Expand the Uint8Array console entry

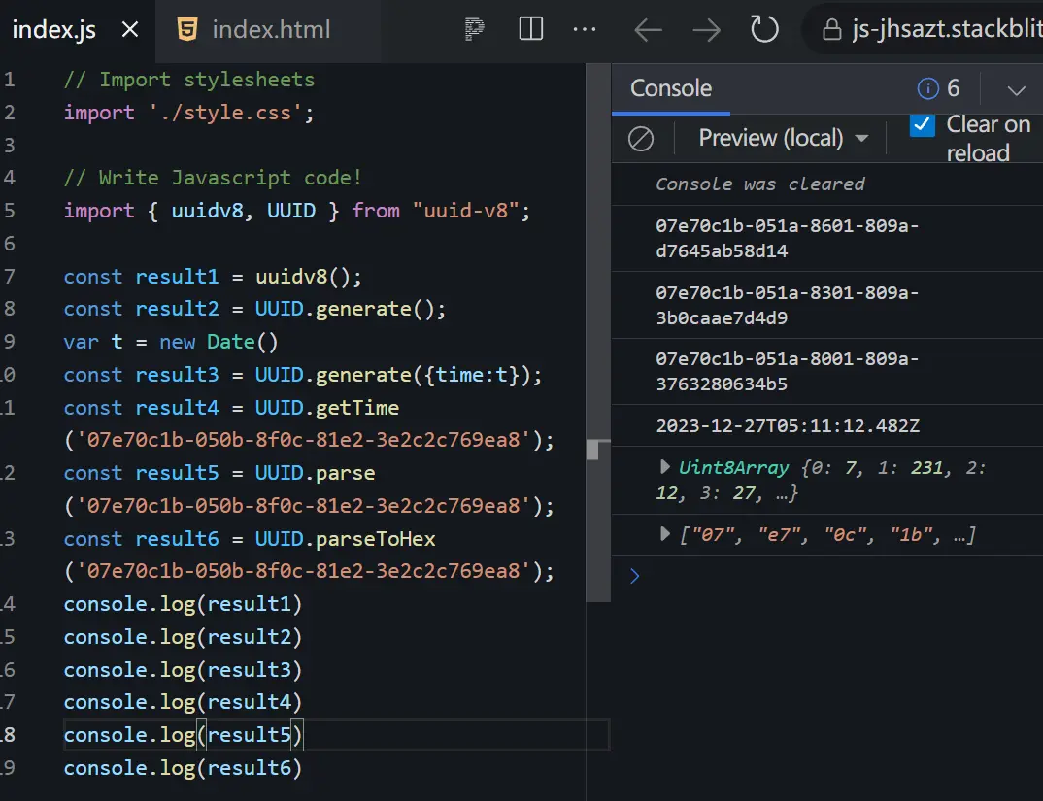[x=665, y=467]
